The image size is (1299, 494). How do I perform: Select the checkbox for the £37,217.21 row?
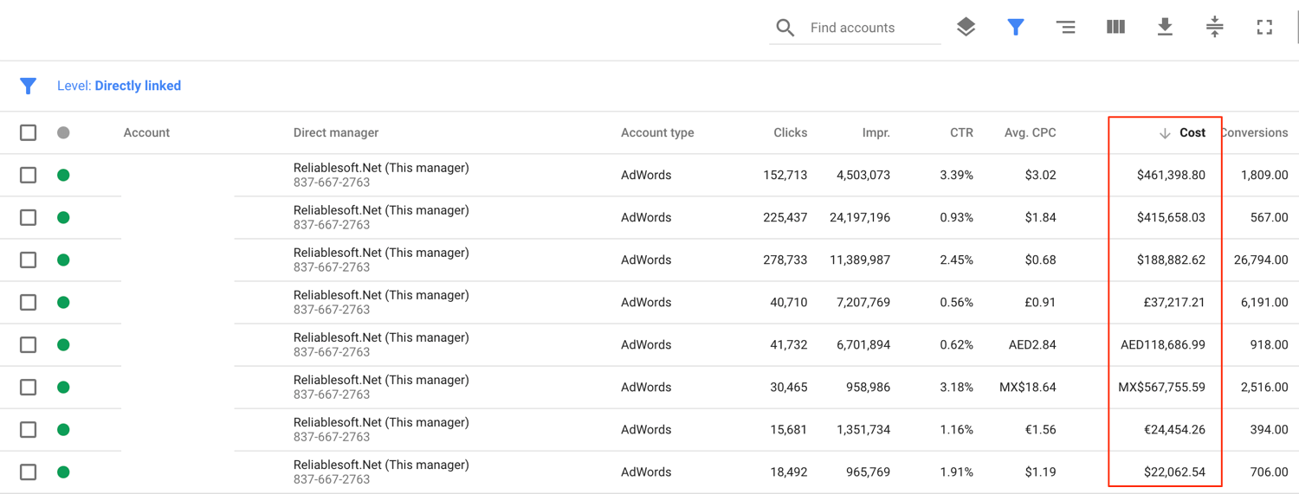click(x=29, y=302)
